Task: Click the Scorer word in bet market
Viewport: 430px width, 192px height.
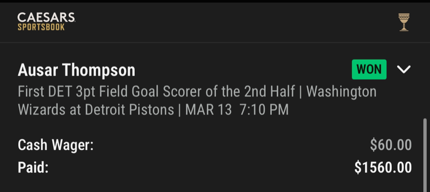Action: [x=194, y=92]
